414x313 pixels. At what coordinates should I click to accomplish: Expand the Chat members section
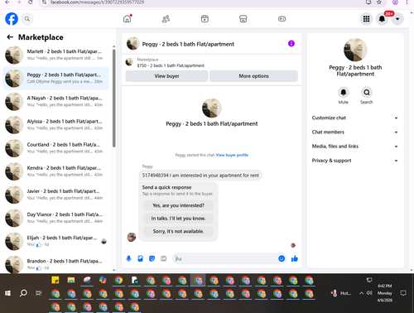(x=355, y=132)
